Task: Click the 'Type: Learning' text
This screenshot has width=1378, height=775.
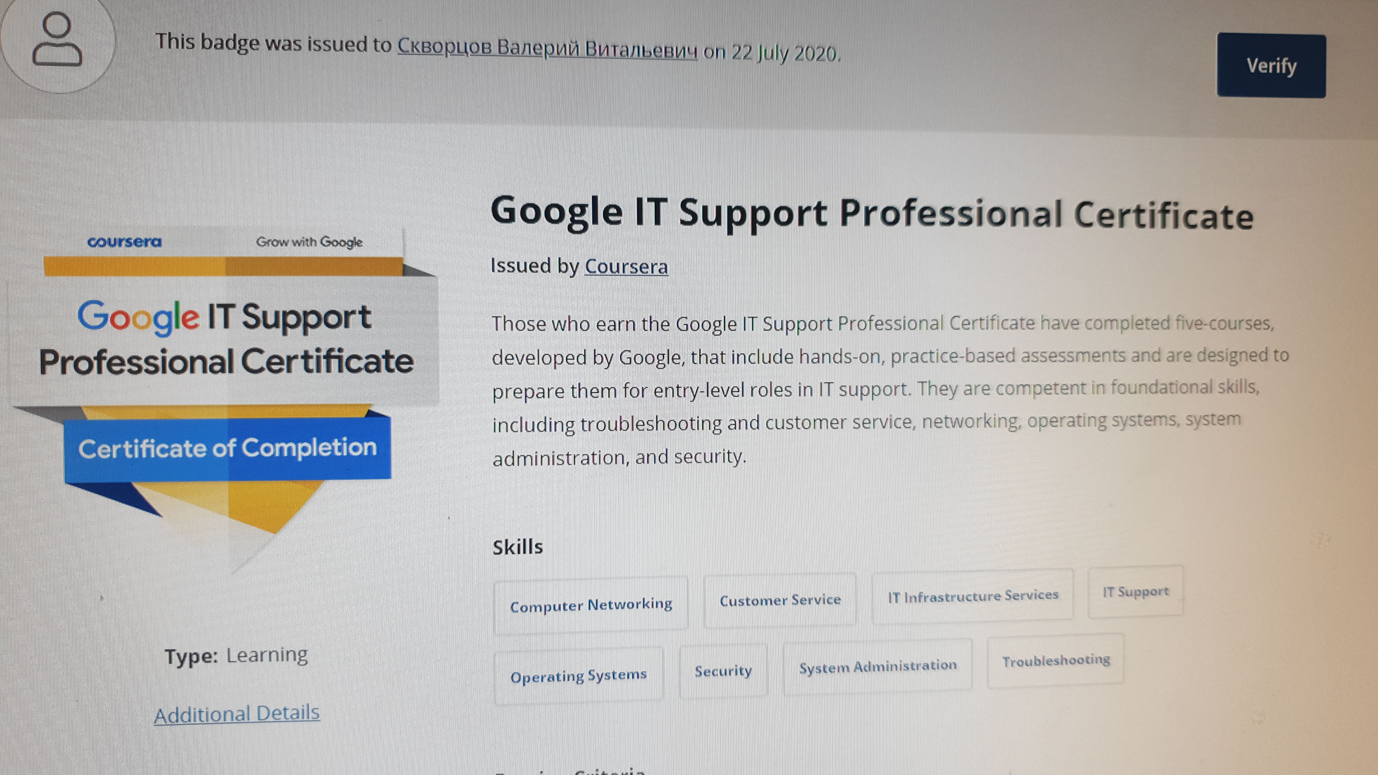Action: pyautogui.click(x=236, y=656)
